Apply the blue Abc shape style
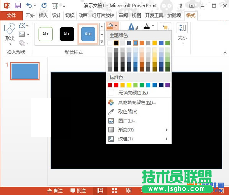Image resolution: width=229 pixels, height=195 pixels. pos(88,34)
